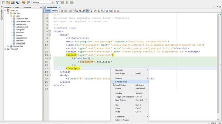Click the Toggle Bookmark icon

(x=102, y=11)
